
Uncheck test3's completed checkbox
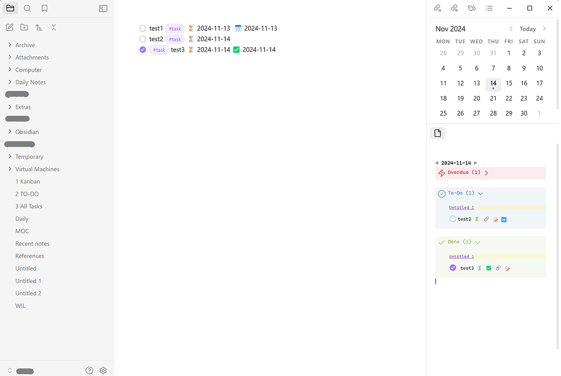point(453,268)
